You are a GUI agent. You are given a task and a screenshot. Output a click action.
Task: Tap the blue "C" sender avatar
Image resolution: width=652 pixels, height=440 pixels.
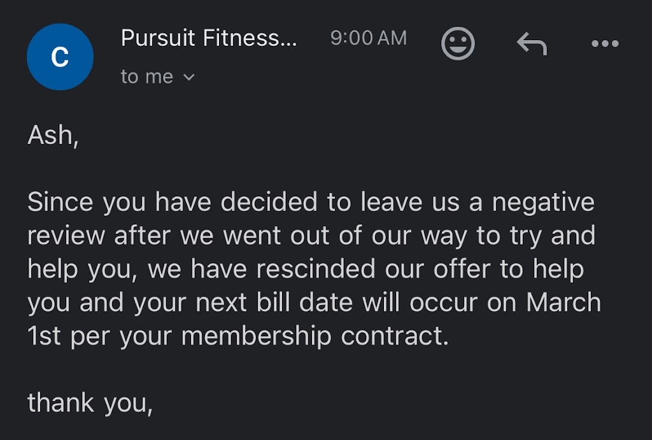pyautogui.click(x=60, y=57)
